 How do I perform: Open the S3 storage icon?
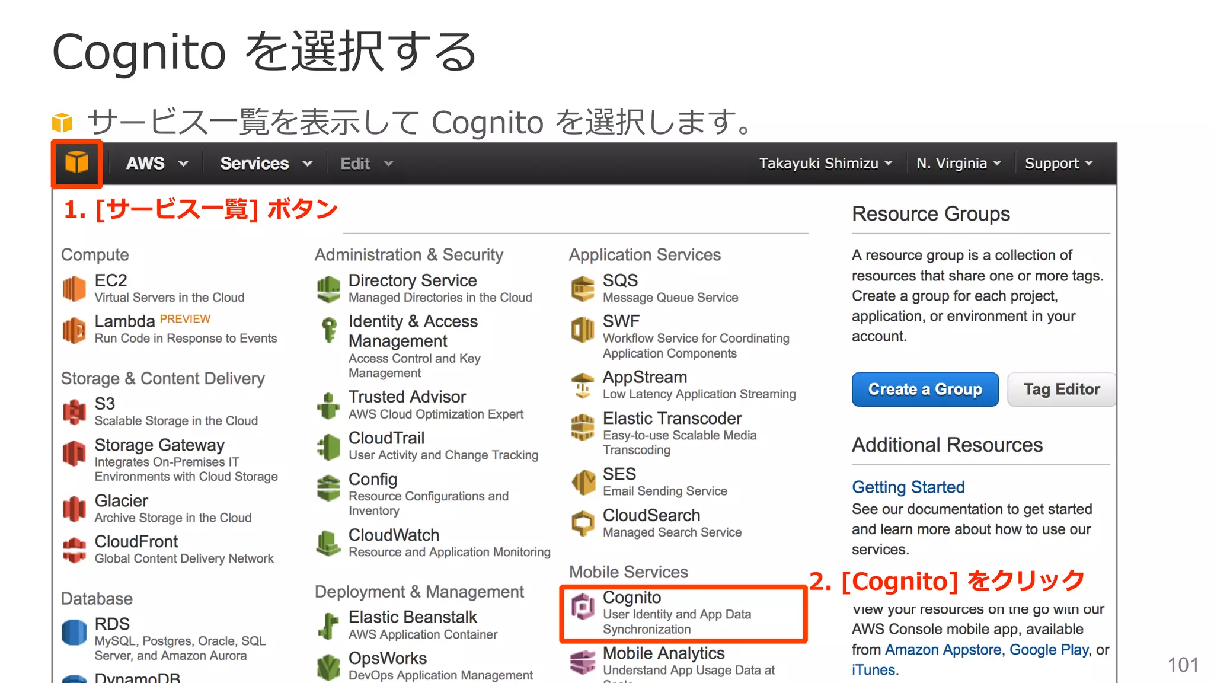tap(74, 412)
